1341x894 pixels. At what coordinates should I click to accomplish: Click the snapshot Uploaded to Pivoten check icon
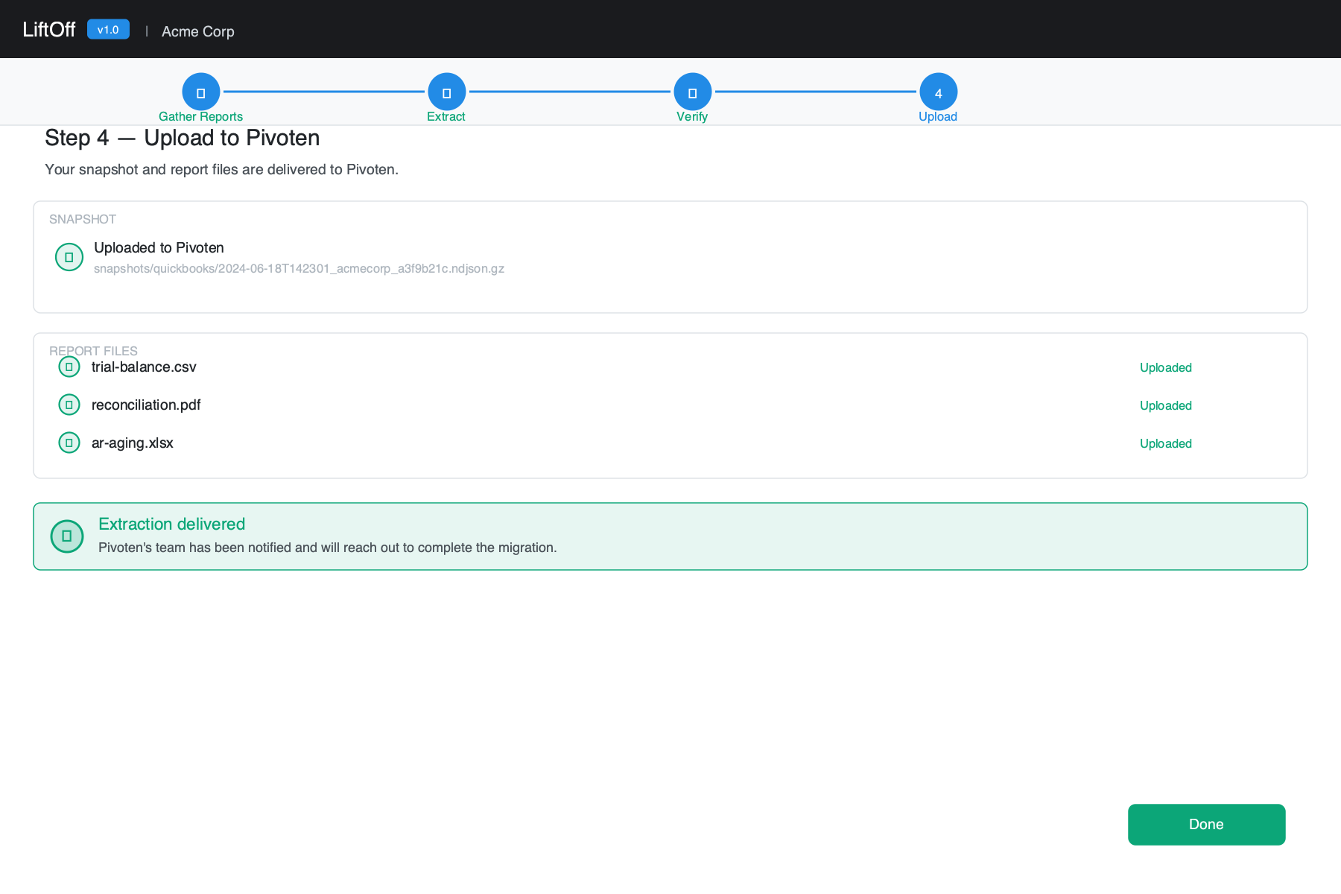69,257
